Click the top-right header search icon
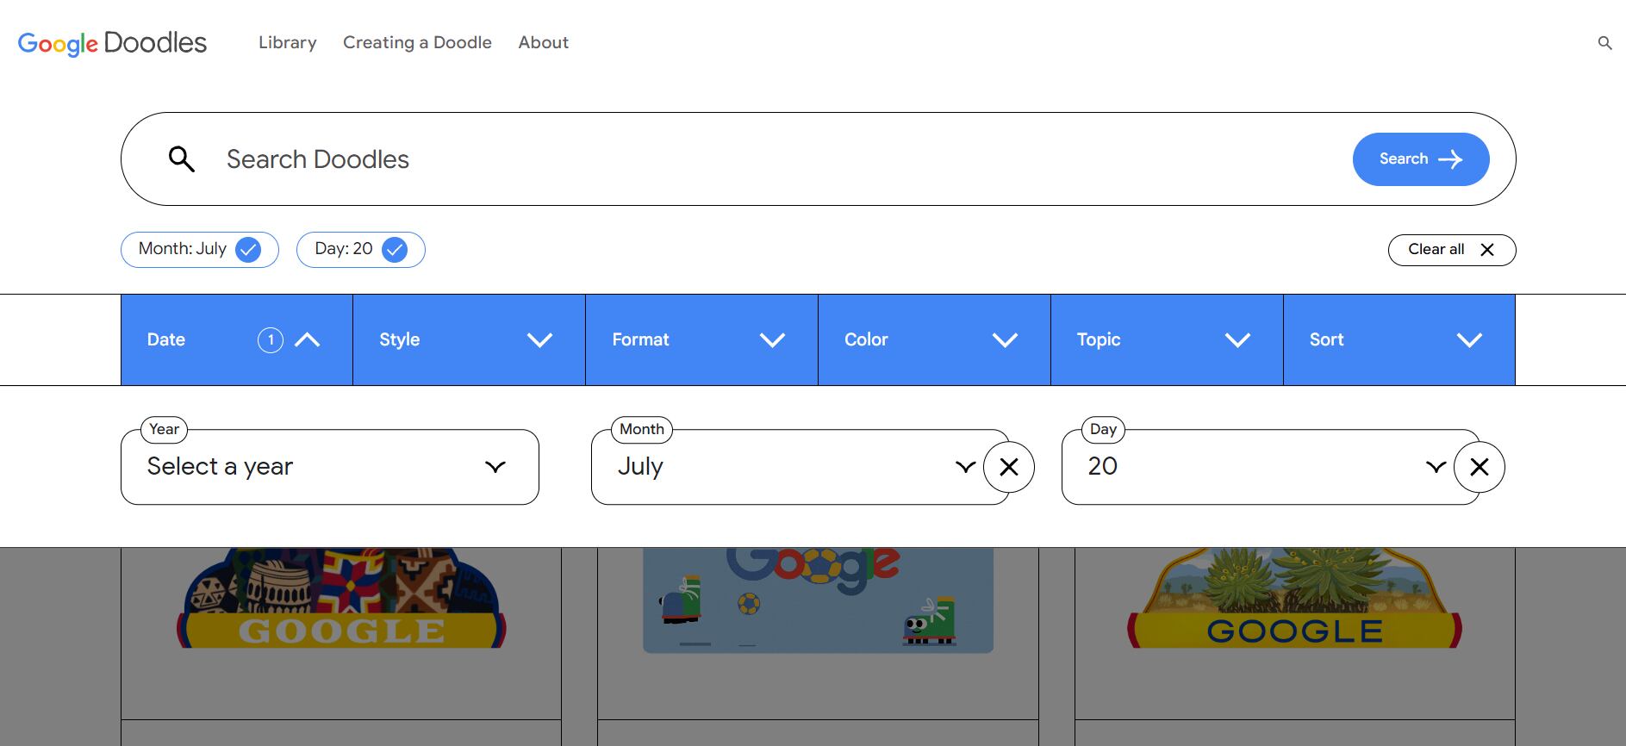The width and height of the screenshot is (1626, 746). point(1604,43)
